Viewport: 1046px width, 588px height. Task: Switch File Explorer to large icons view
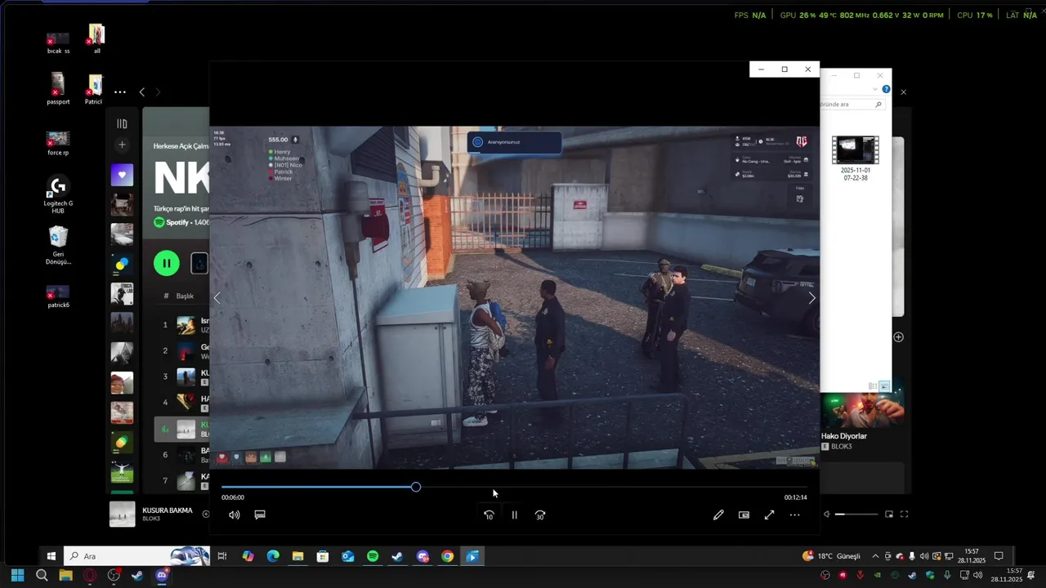tap(884, 386)
